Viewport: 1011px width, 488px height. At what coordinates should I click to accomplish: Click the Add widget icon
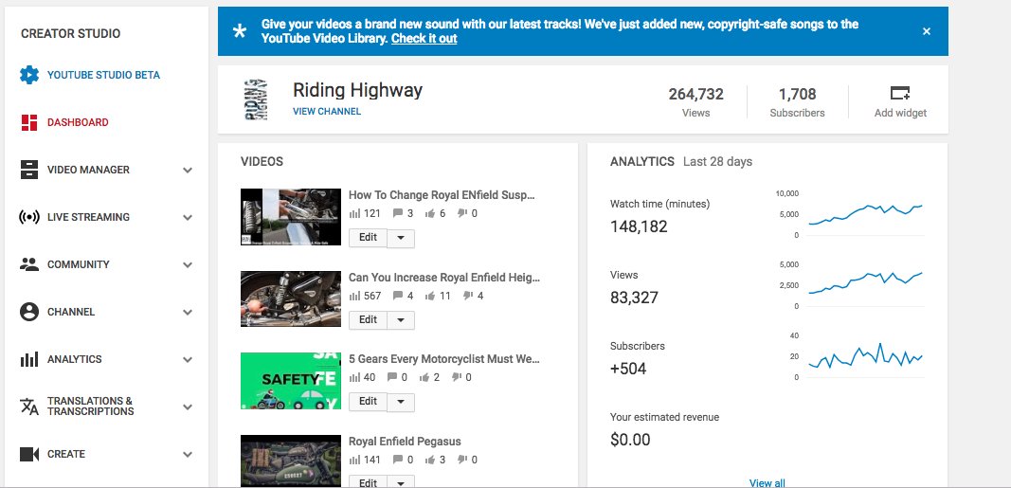point(900,94)
